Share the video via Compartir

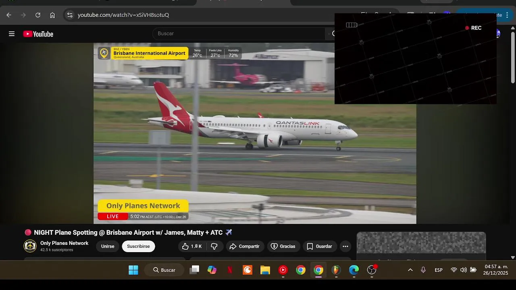click(245, 246)
